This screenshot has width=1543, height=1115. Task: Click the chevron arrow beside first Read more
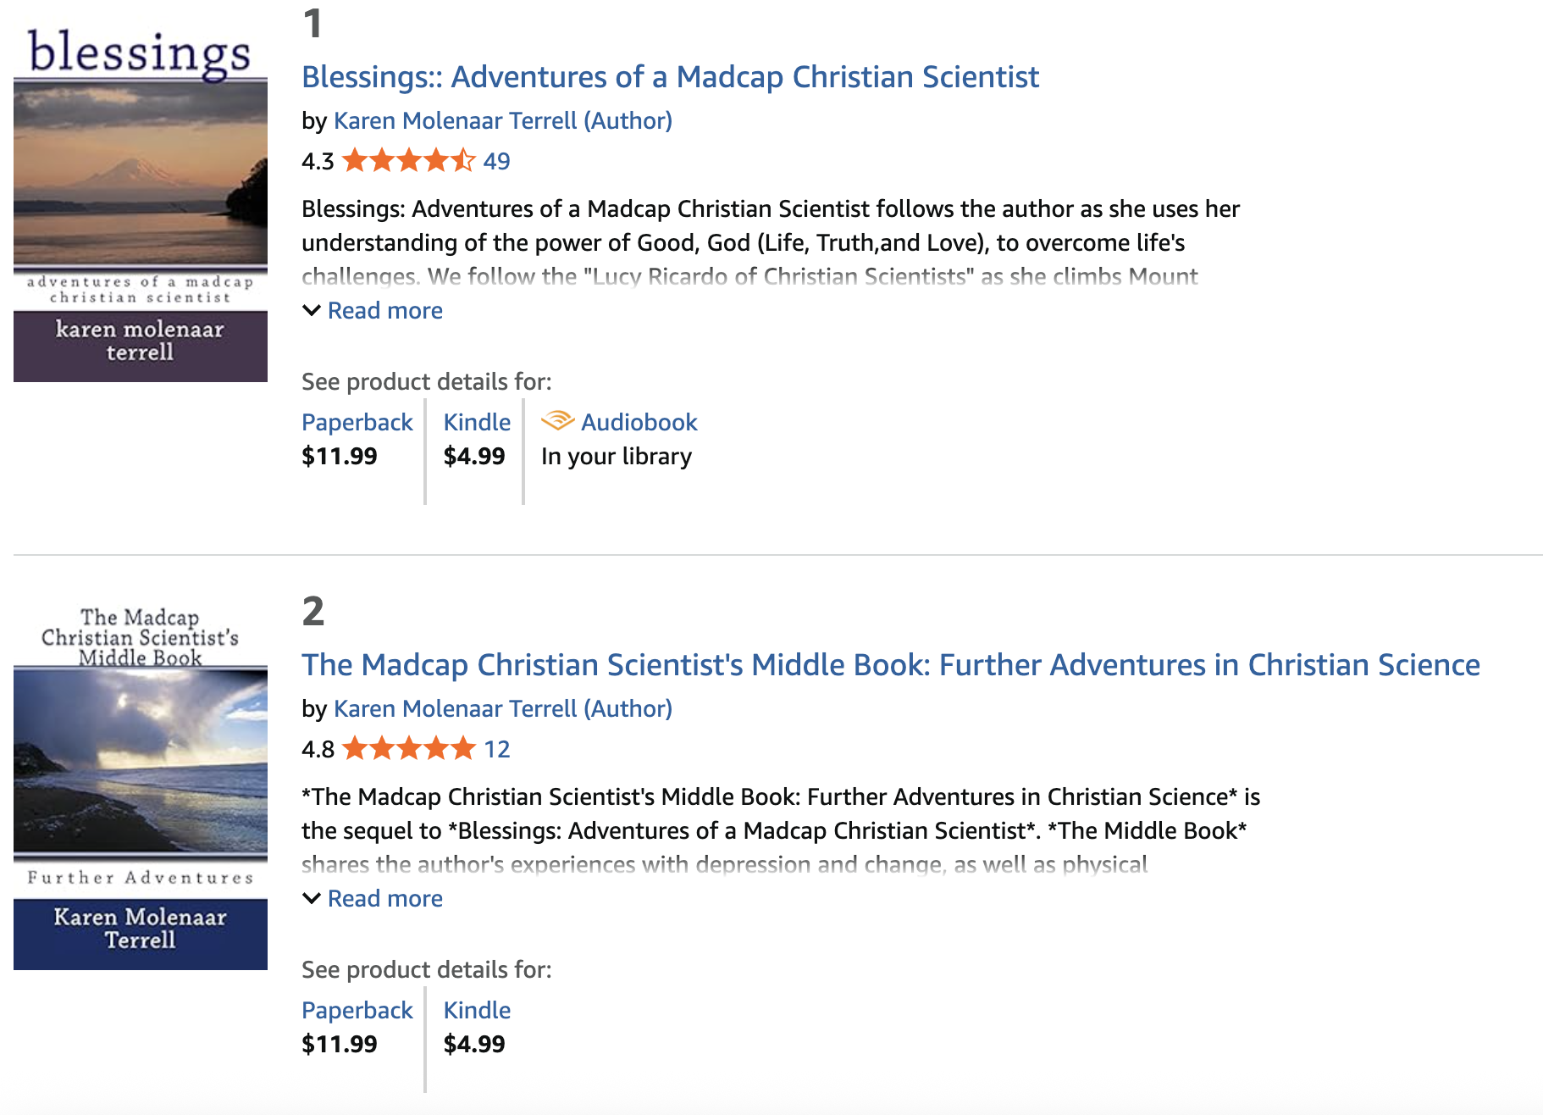[x=312, y=310]
